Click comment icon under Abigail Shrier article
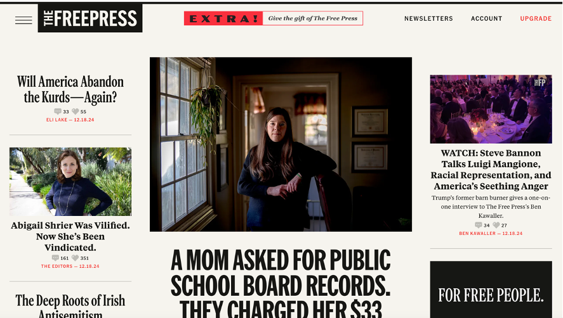The width and height of the screenshot is (563, 318). (55, 258)
